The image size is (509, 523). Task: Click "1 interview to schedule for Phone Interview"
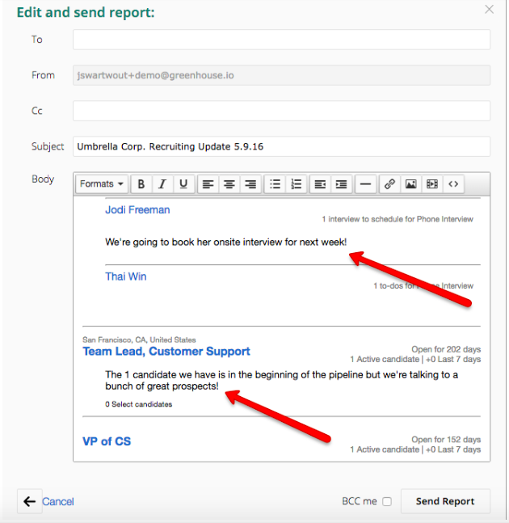pyautogui.click(x=398, y=219)
